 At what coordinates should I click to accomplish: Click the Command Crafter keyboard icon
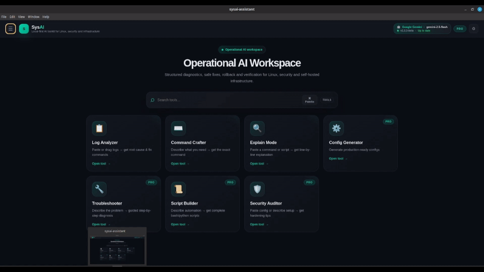tap(178, 128)
